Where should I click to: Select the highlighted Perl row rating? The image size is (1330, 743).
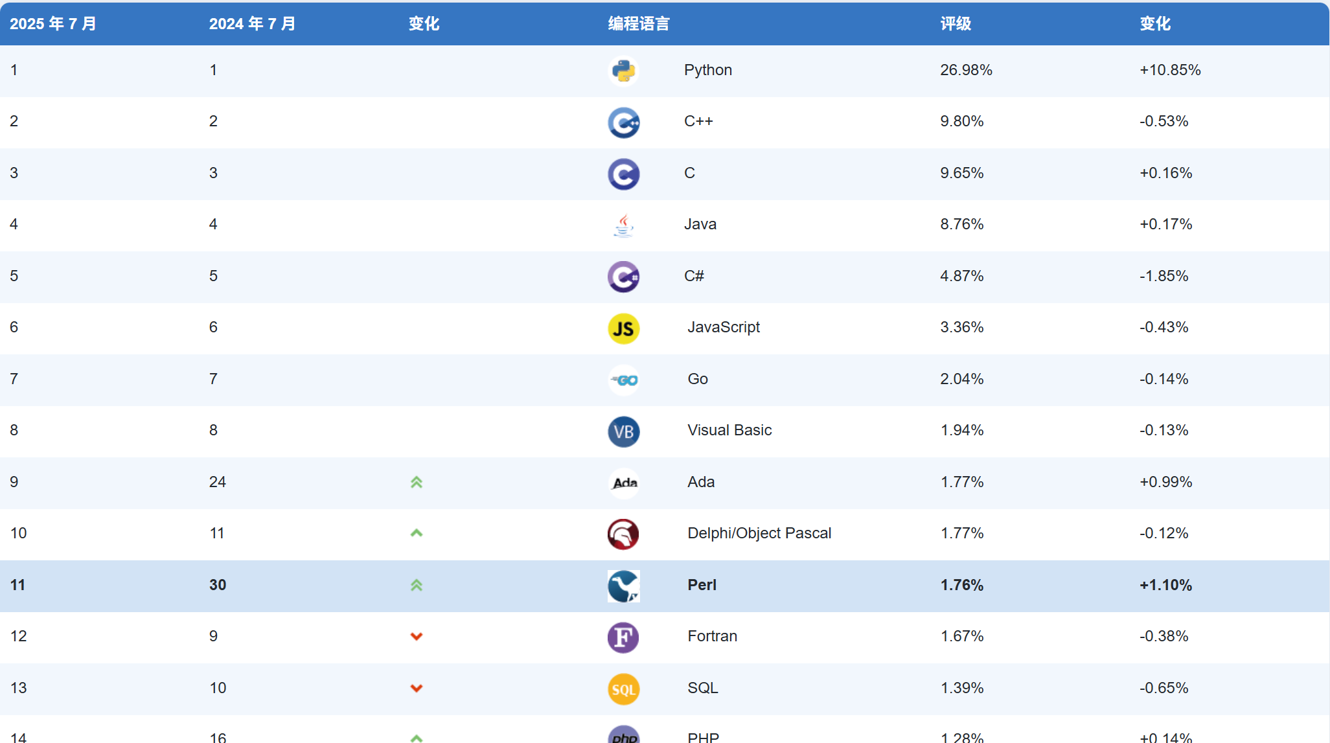click(961, 585)
